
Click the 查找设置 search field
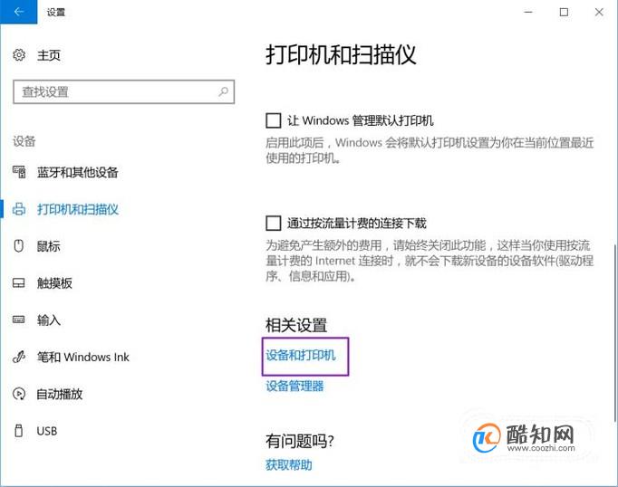click(124, 91)
